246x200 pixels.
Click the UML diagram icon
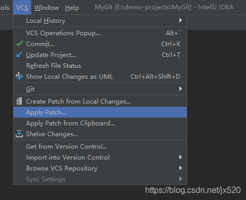(x=19, y=76)
